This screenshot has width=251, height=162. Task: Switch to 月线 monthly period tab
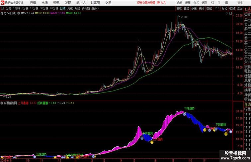(x=77, y=8)
